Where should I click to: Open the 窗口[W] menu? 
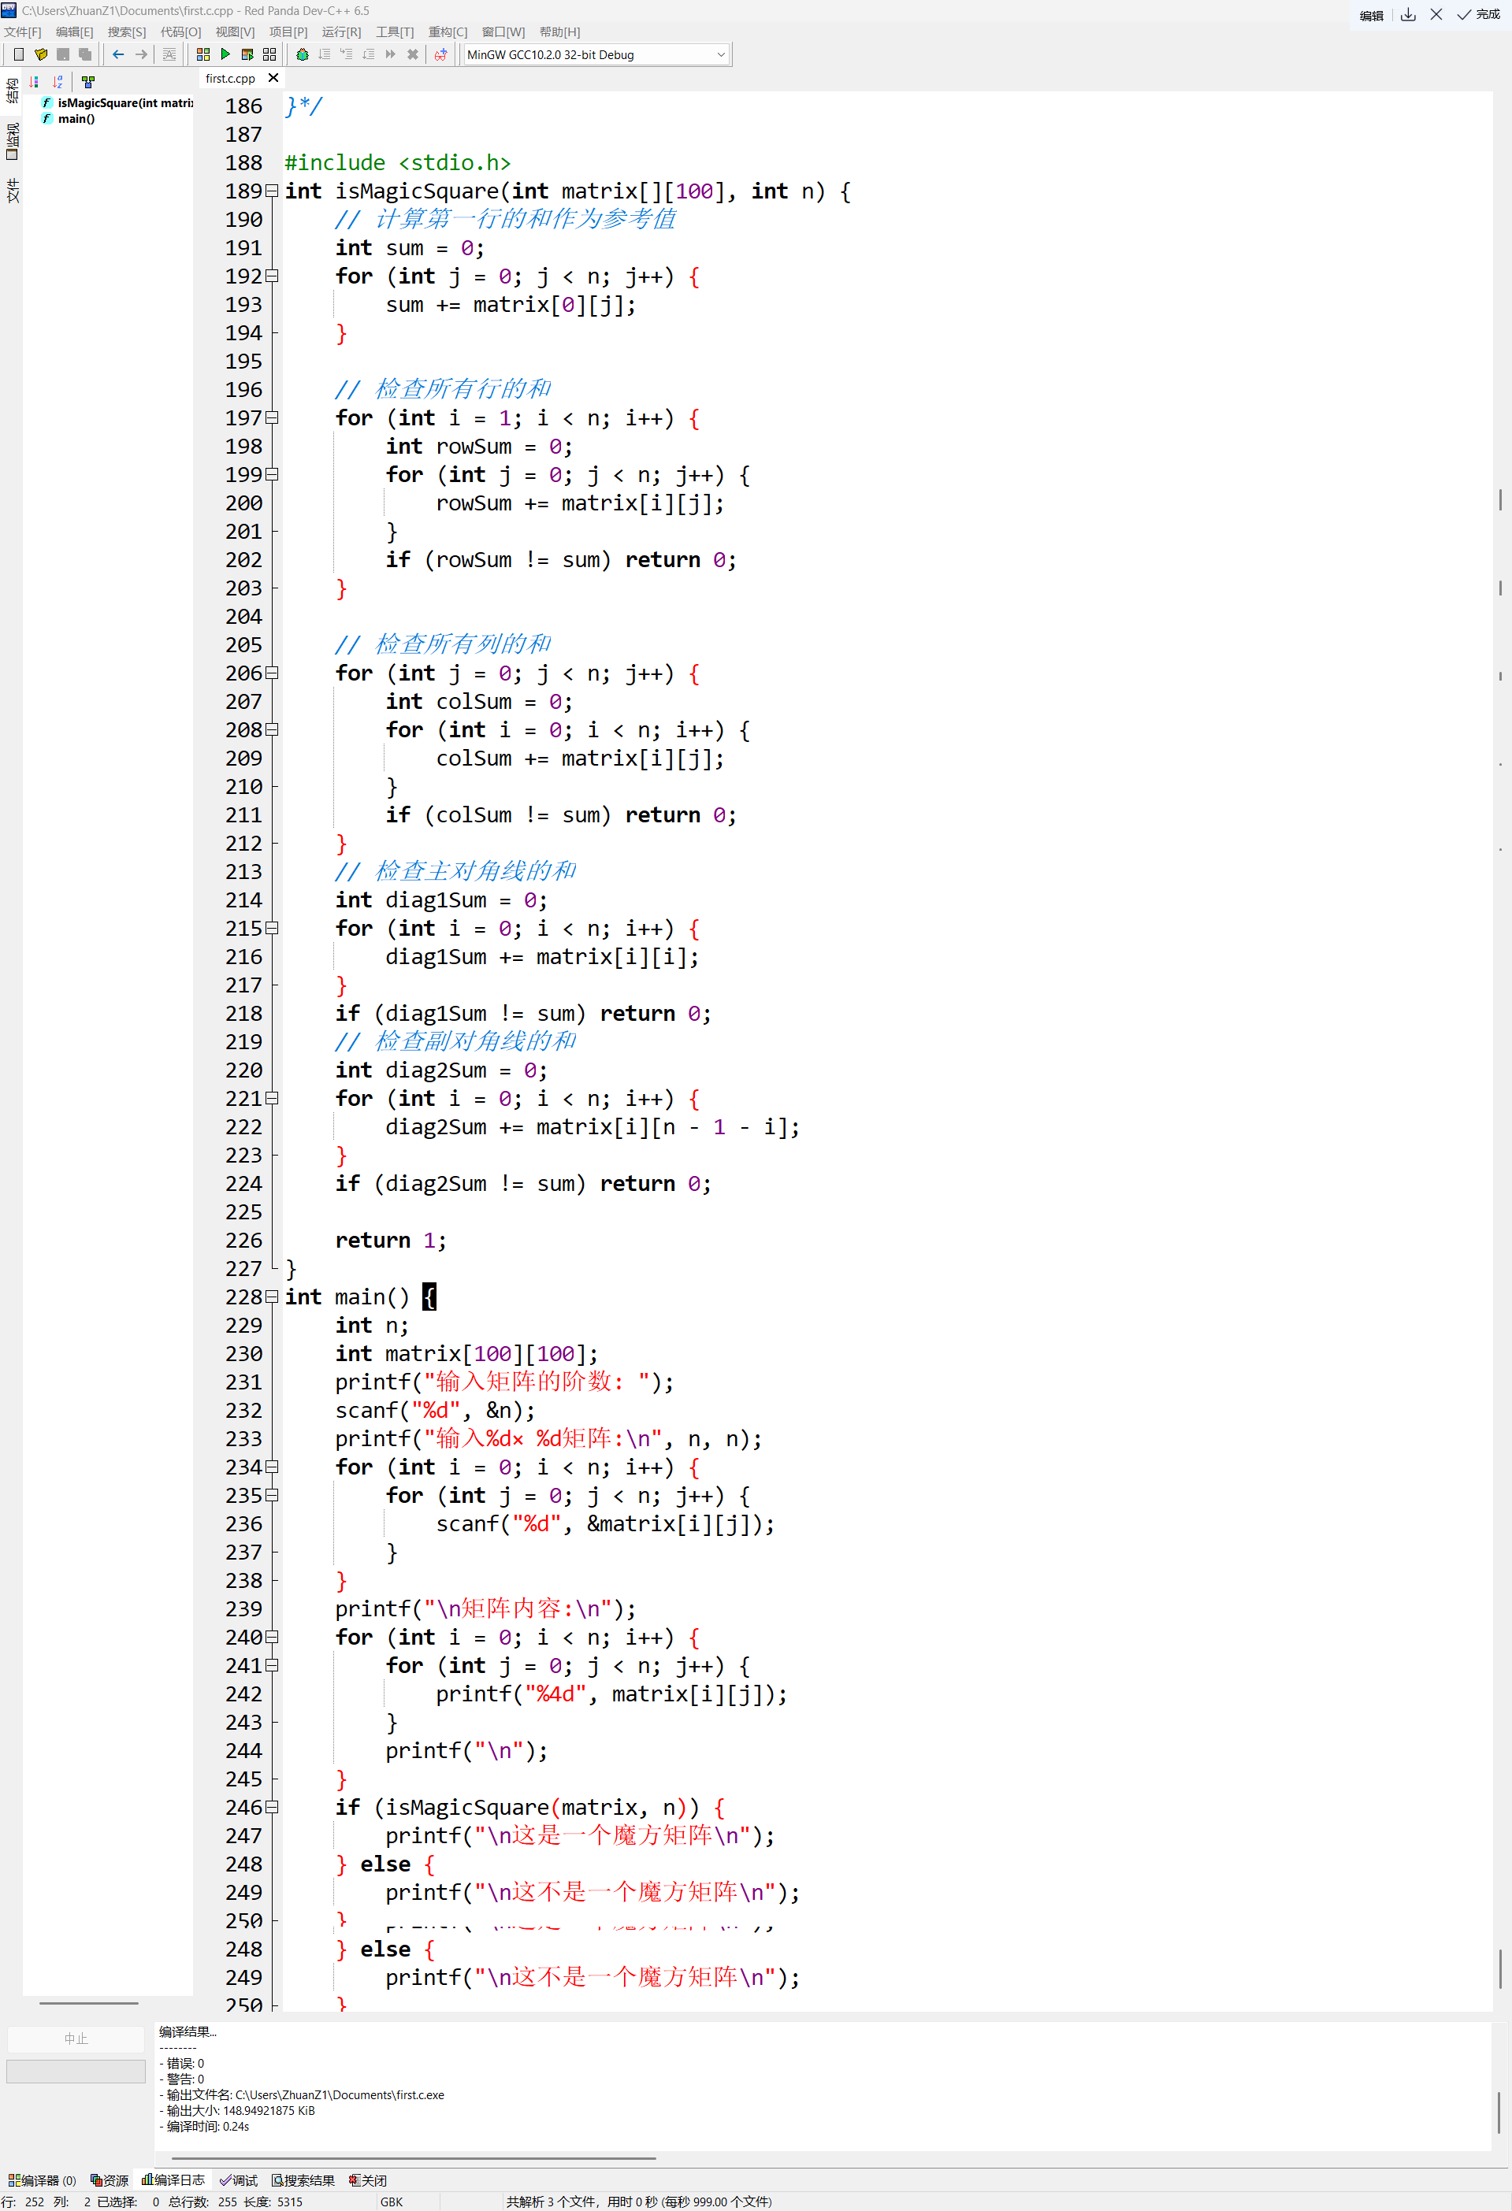pyautogui.click(x=503, y=32)
